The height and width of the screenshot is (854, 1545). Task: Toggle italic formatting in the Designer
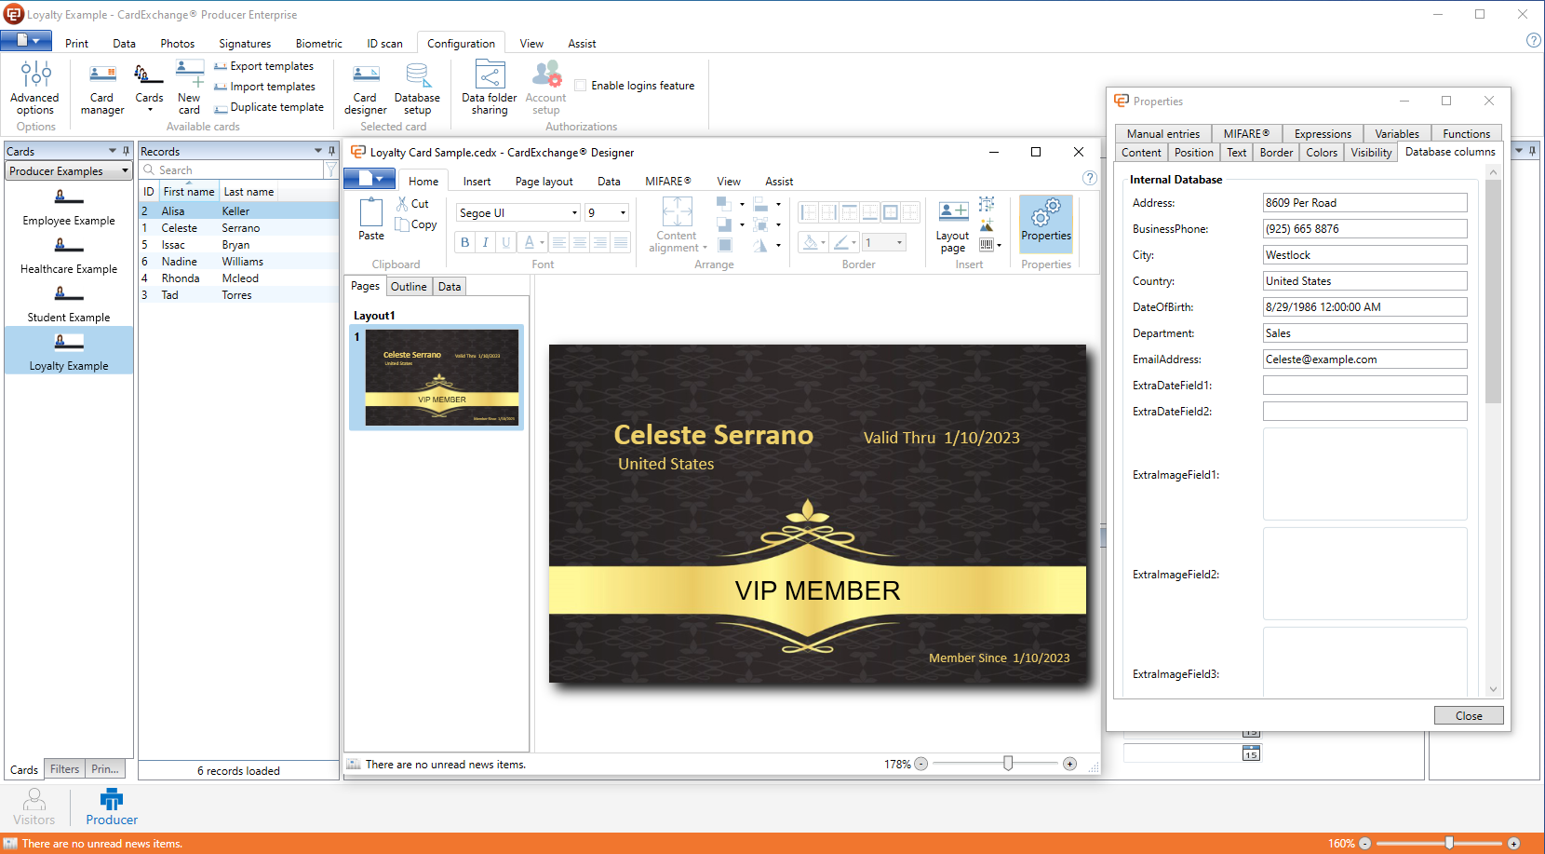(485, 242)
